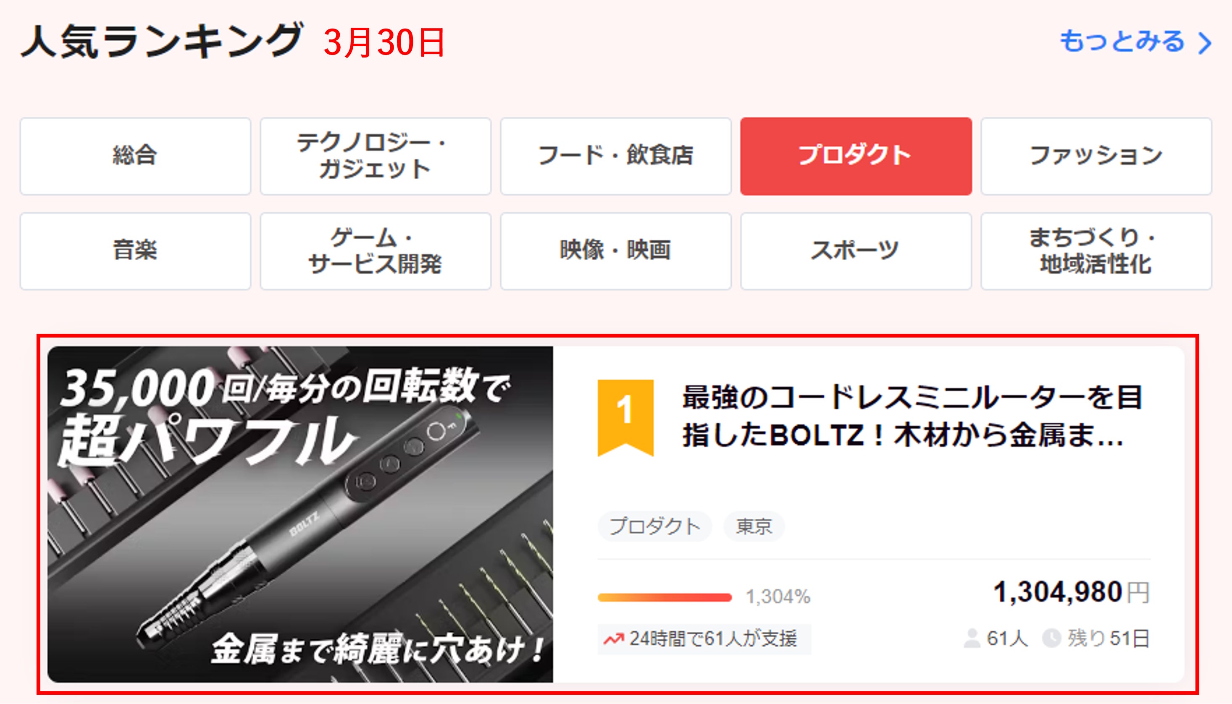Click the プロダクト tag chip on the card

(x=655, y=526)
